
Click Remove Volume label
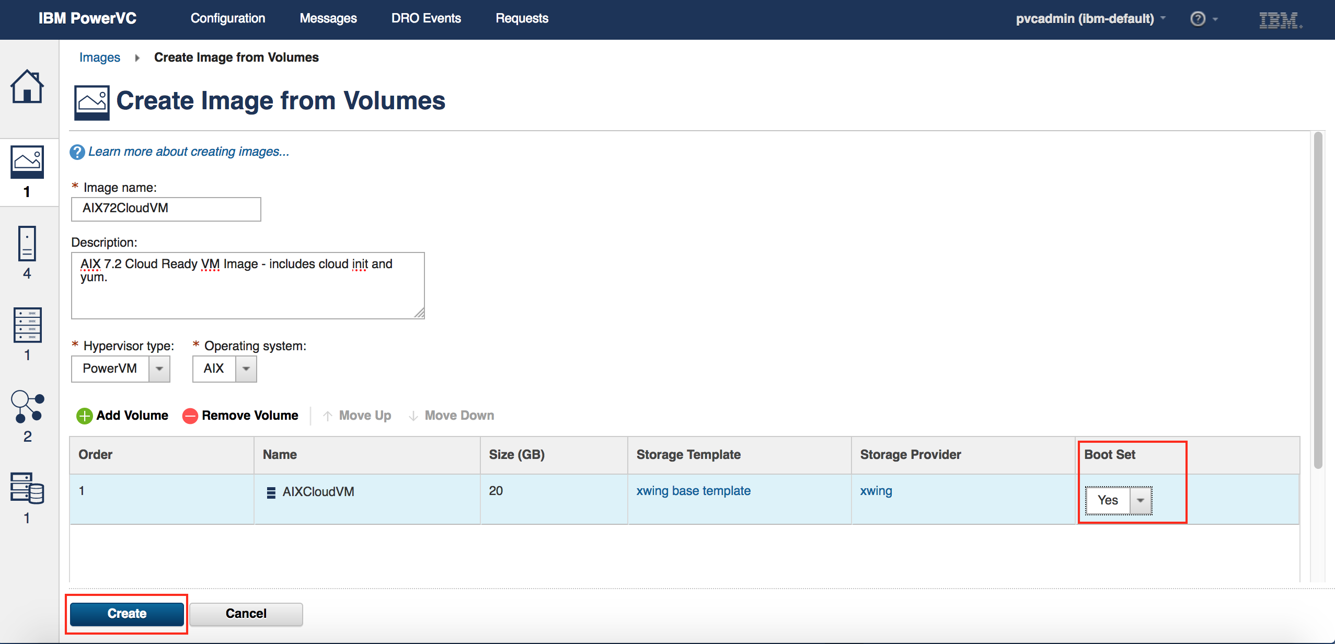(x=250, y=416)
